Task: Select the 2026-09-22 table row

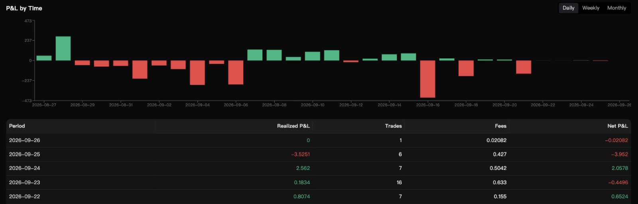Action: (x=319, y=196)
